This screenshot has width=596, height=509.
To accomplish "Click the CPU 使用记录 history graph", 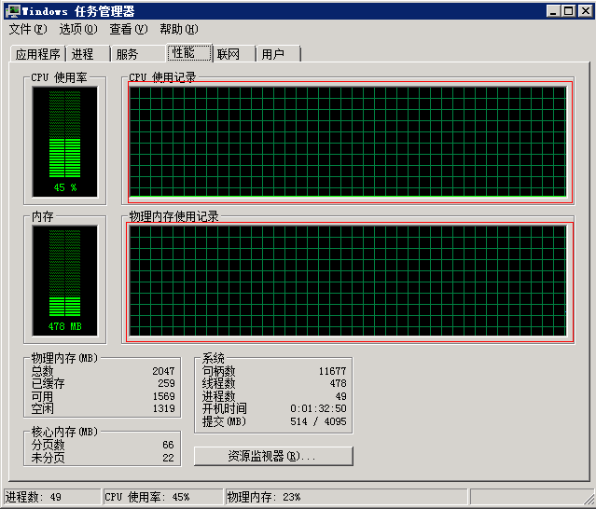I will coord(347,143).
